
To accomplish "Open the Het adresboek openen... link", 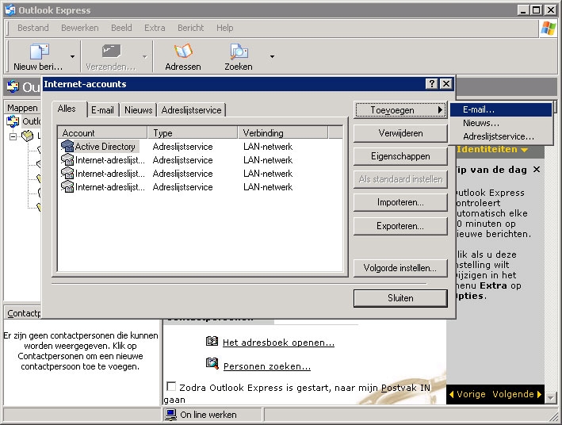I will 278,343.
